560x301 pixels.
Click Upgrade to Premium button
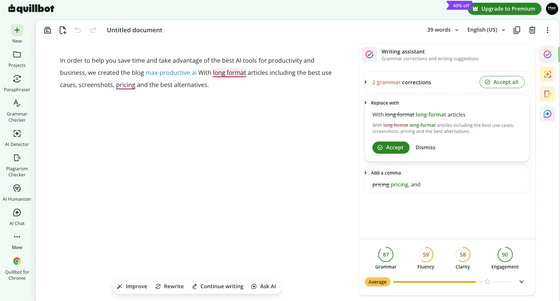[x=505, y=9]
